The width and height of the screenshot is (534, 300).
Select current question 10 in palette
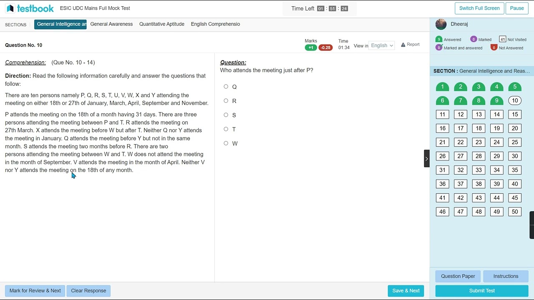pyautogui.click(x=515, y=100)
